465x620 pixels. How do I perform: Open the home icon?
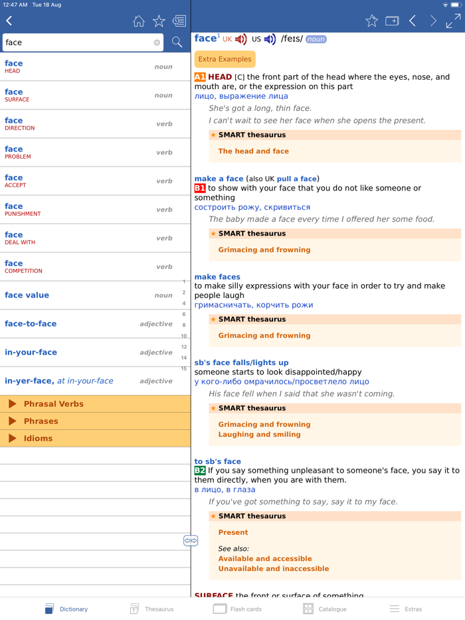[139, 21]
